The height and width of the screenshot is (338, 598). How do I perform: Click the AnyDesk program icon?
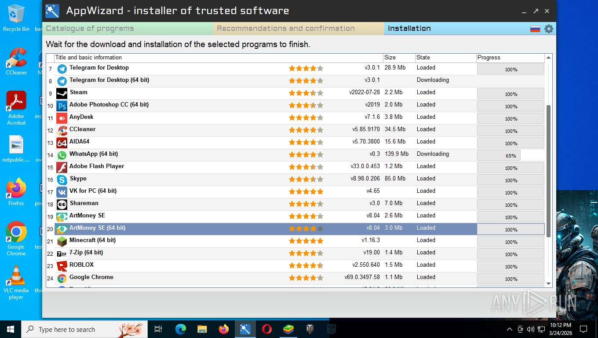click(x=62, y=118)
